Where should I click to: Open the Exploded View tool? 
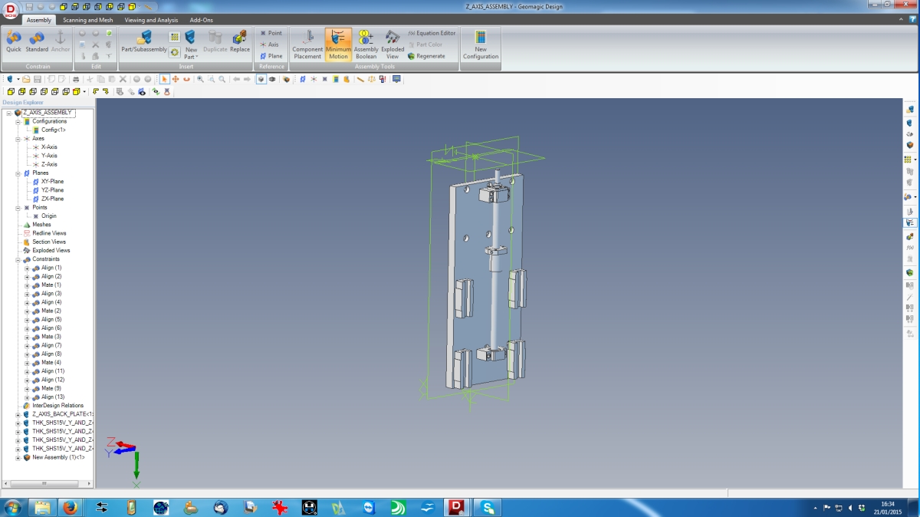coord(393,44)
